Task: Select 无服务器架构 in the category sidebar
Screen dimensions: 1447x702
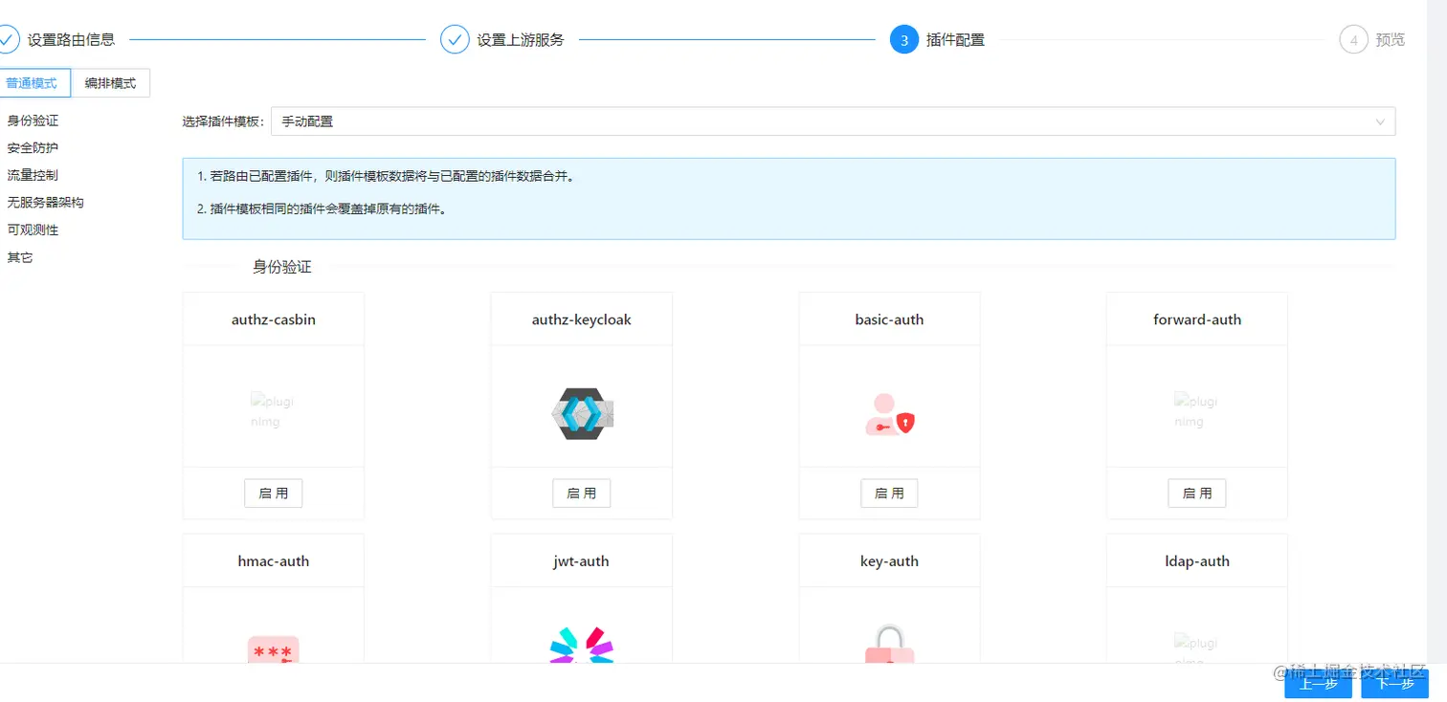Action: 45,203
